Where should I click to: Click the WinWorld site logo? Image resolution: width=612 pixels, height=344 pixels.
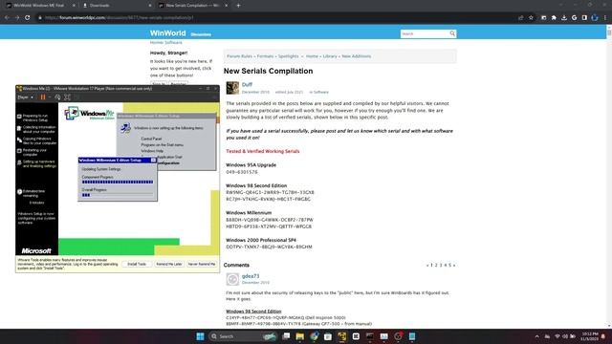(168, 33)
